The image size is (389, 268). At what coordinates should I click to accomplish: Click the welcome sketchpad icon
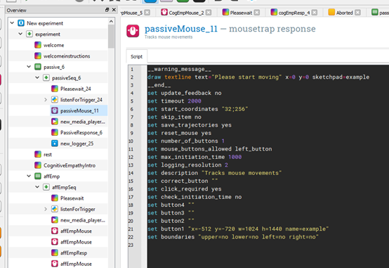pyautogui.click(x=38, y=45)
